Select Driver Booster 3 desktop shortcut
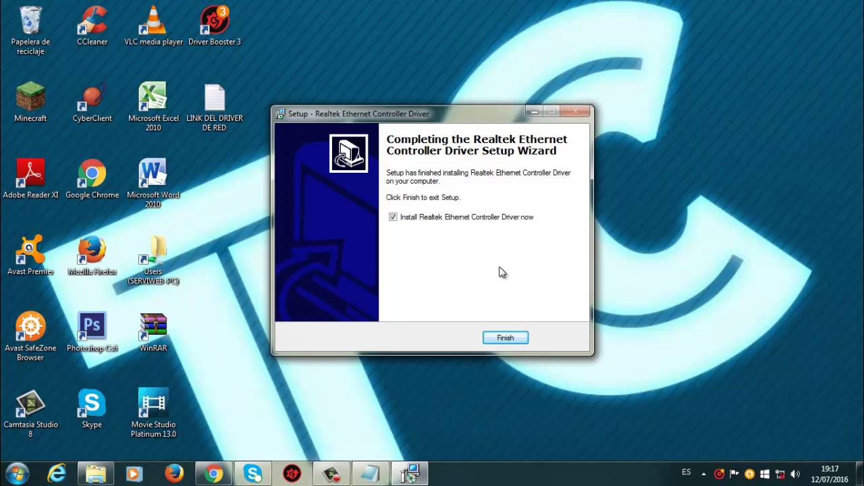 [215, 26]
